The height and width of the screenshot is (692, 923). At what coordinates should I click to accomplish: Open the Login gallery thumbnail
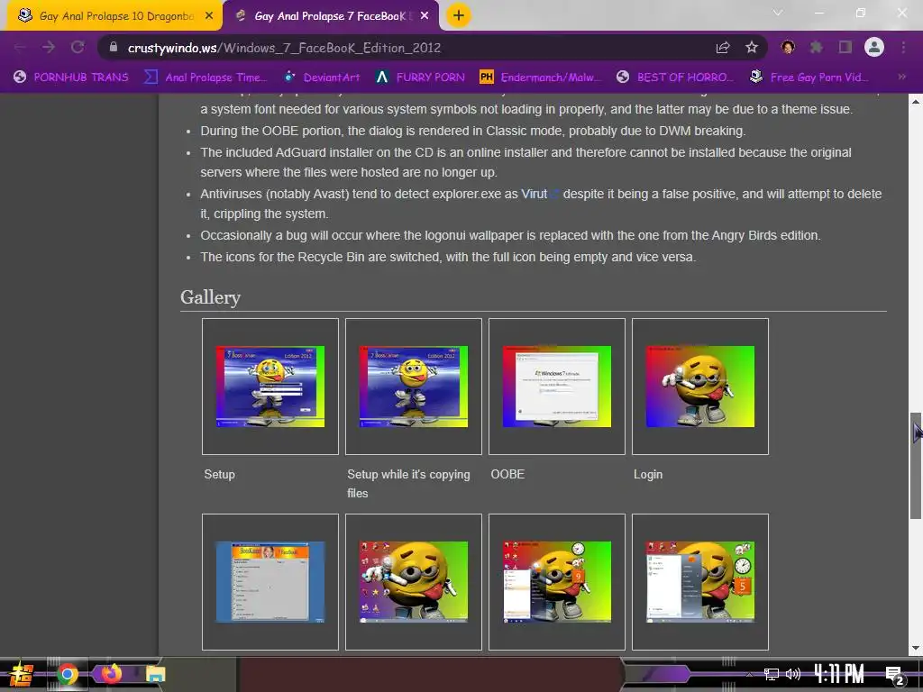[699, 387]
